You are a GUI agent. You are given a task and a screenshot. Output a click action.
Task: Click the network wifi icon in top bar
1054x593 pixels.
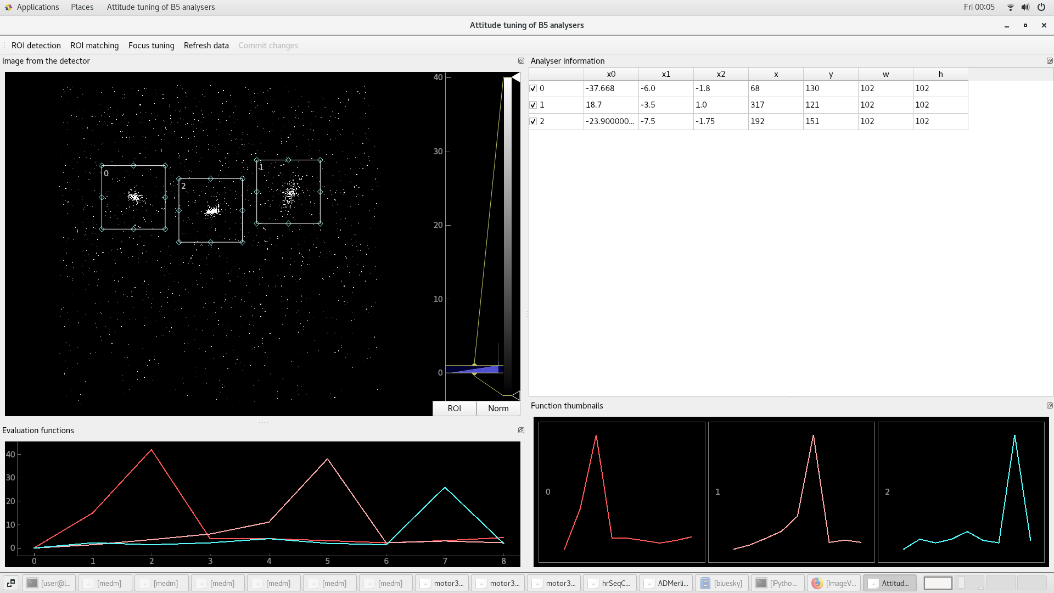click(1010, 7)
